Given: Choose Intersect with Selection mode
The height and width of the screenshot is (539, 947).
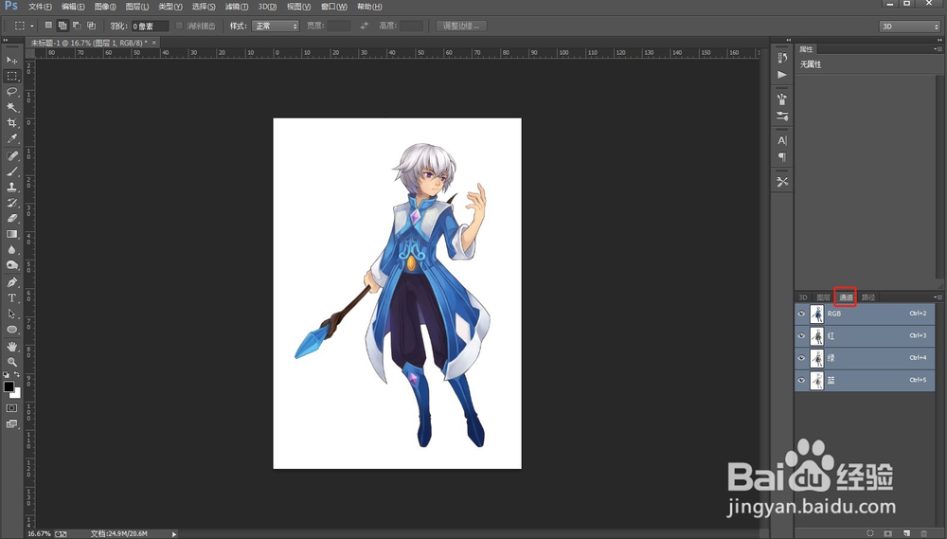Looking at the screenshot, I should 91,26.
